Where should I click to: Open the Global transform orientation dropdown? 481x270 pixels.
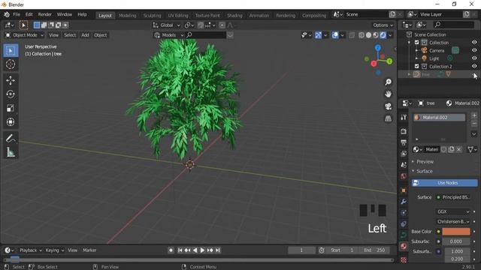167,25
